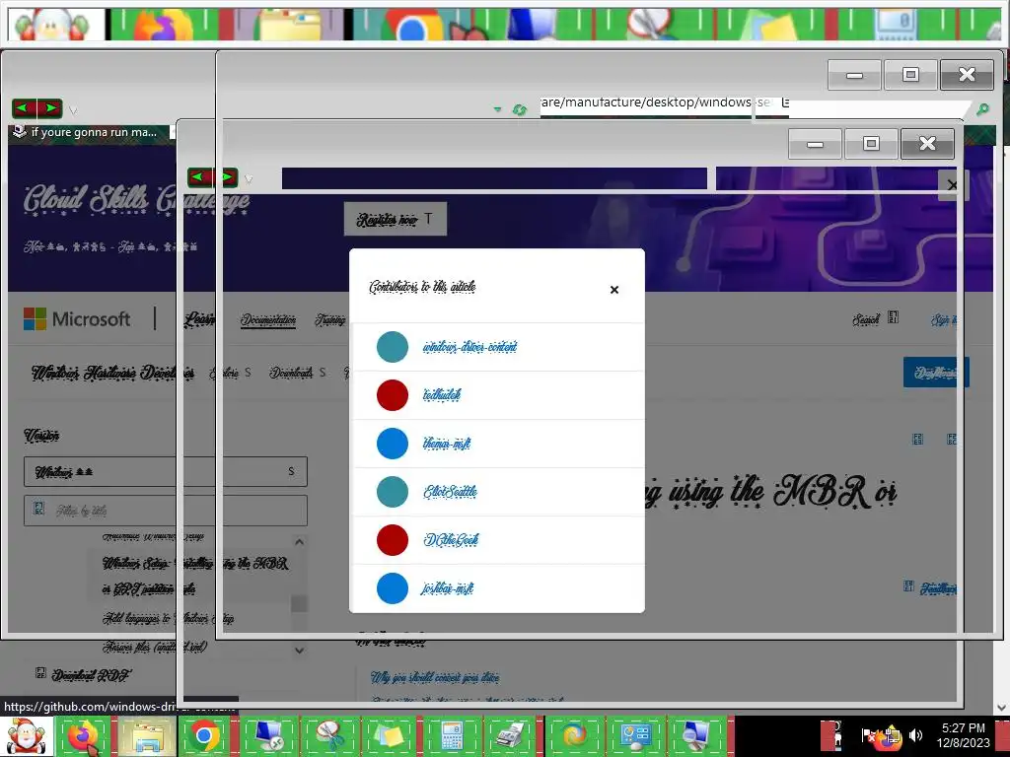Open the address bar URL dropdown arrow

click(x=497, y=109)
